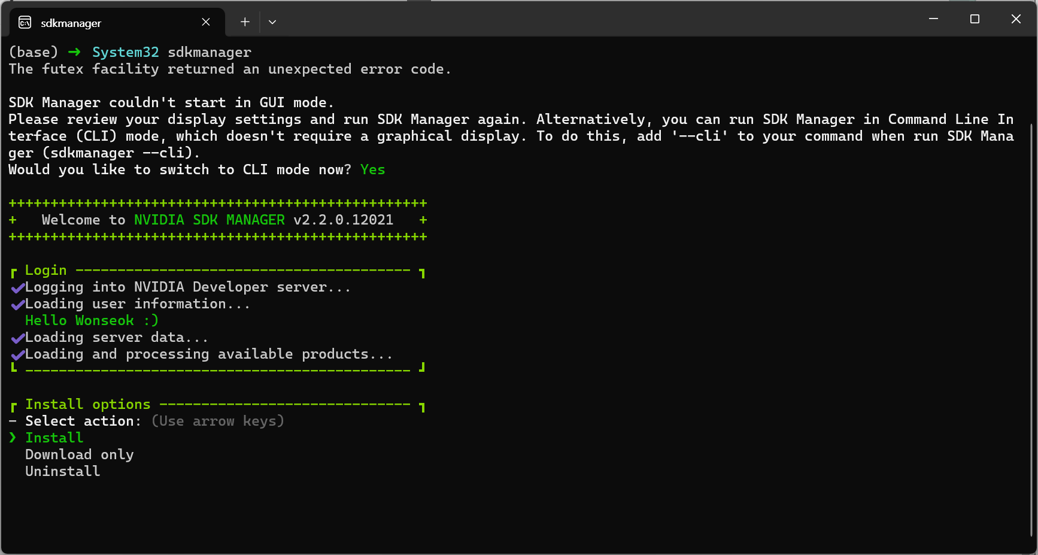Click the 'Yes' answer after CLI mode prompt
1038x555 pixels.
(372, 169)
